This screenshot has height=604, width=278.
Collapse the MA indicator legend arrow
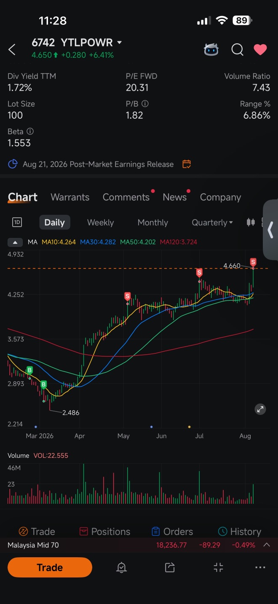coord(15,242)
